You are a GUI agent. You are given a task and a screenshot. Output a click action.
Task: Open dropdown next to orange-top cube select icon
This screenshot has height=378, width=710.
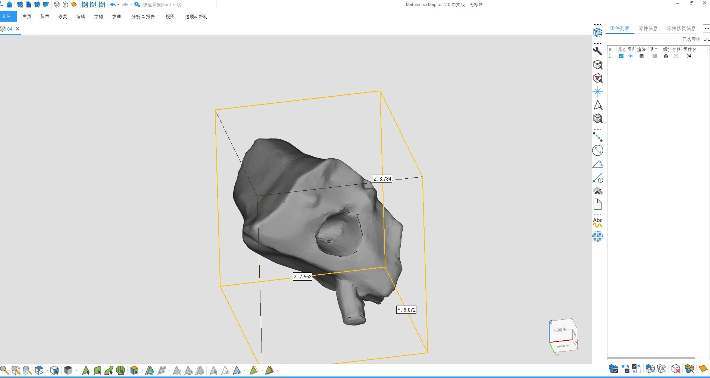pos(142,370)
